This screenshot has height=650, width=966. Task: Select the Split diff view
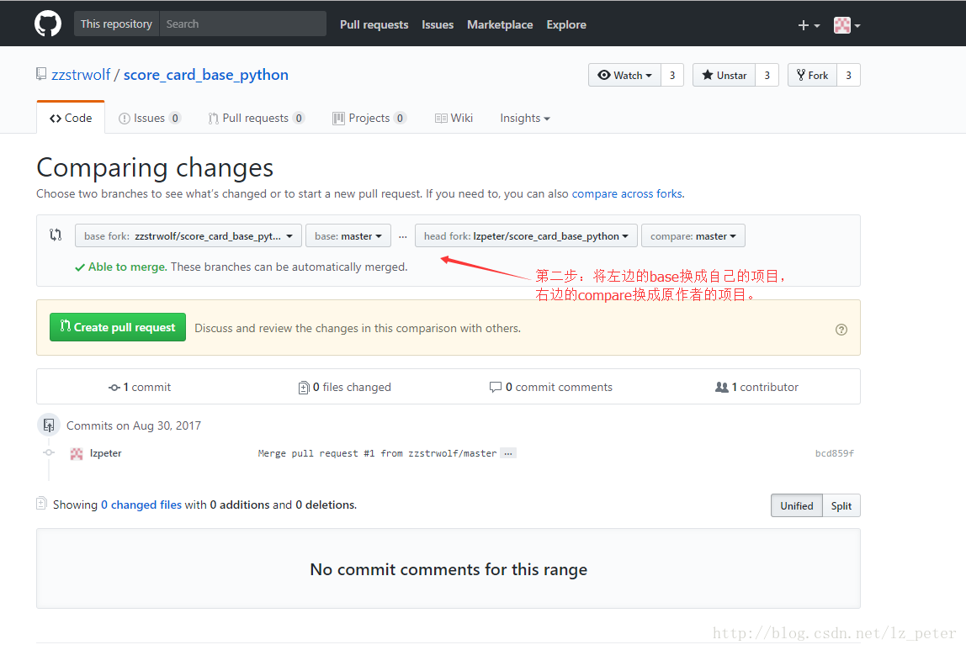[x=841, y=506]
